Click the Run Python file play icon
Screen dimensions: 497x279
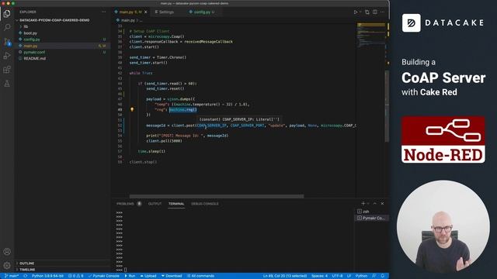356,12
